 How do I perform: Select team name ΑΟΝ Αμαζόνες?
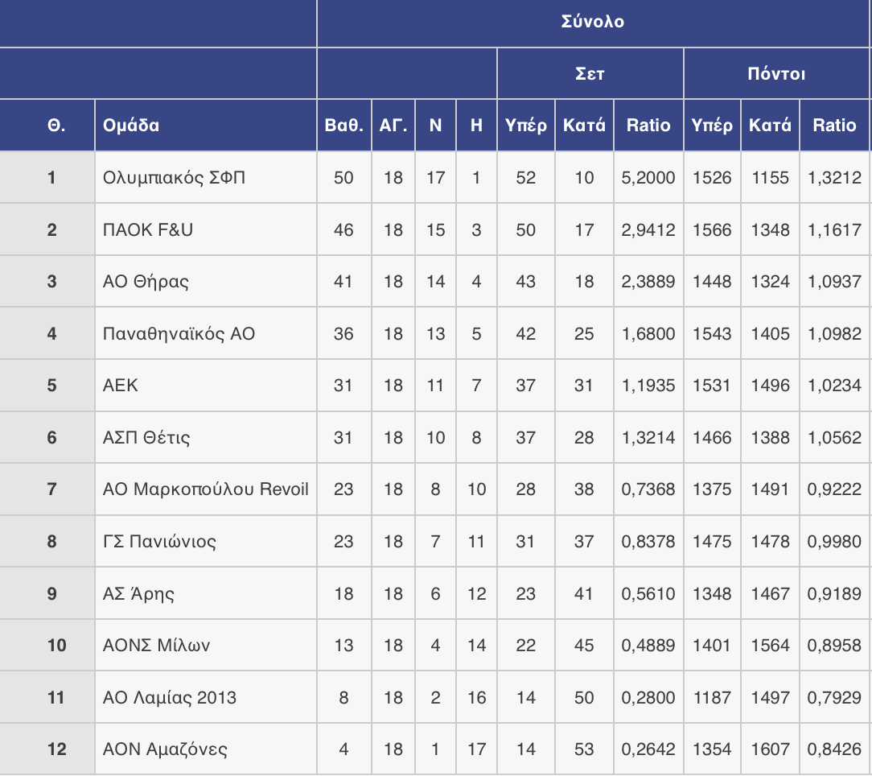(165, 749)
